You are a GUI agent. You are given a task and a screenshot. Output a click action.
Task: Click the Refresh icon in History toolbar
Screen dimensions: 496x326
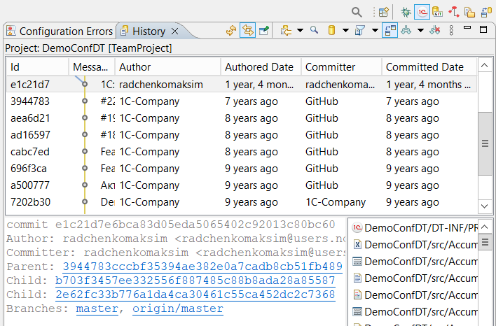point(231,31)
